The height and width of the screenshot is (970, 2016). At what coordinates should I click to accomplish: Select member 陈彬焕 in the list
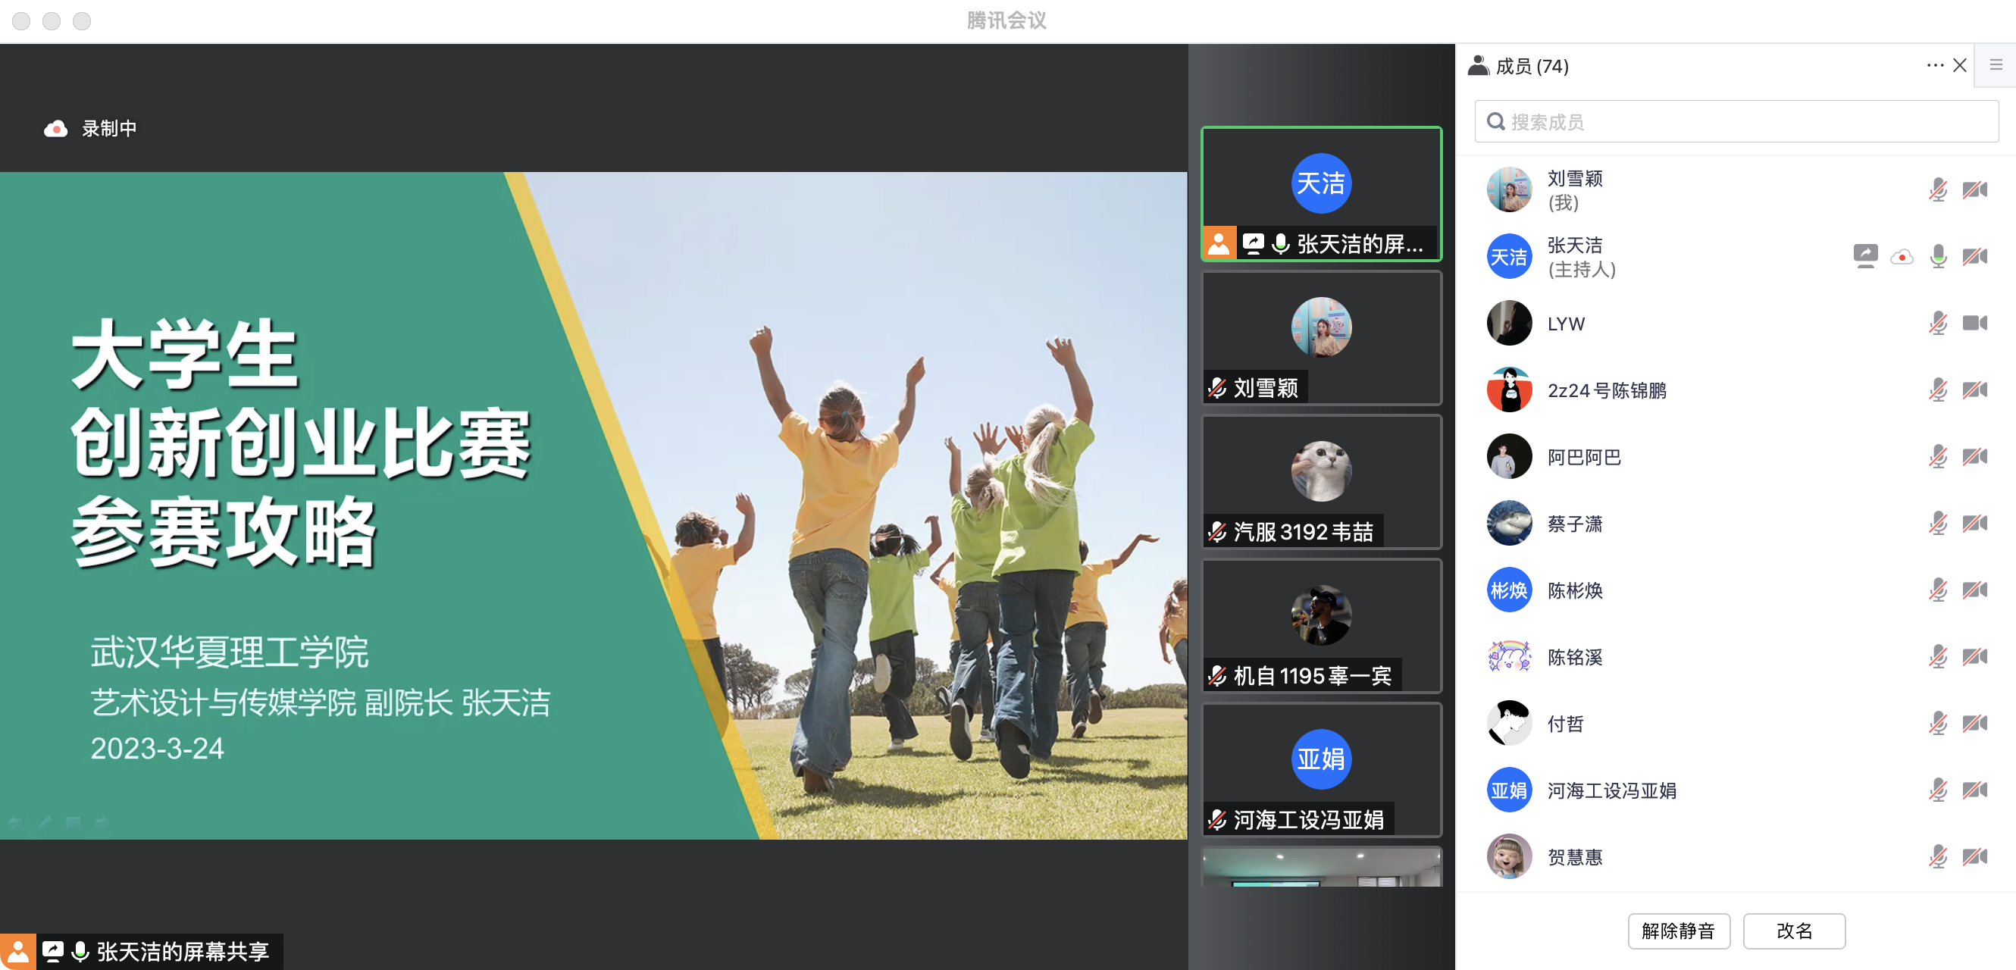point(1576,590)
